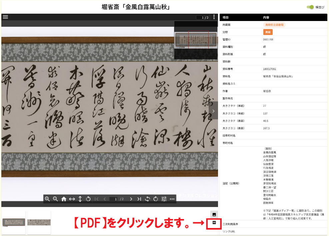Screen dimensions: 329x236
Task: Select the zoom in tool
Action: pos(48,199)
